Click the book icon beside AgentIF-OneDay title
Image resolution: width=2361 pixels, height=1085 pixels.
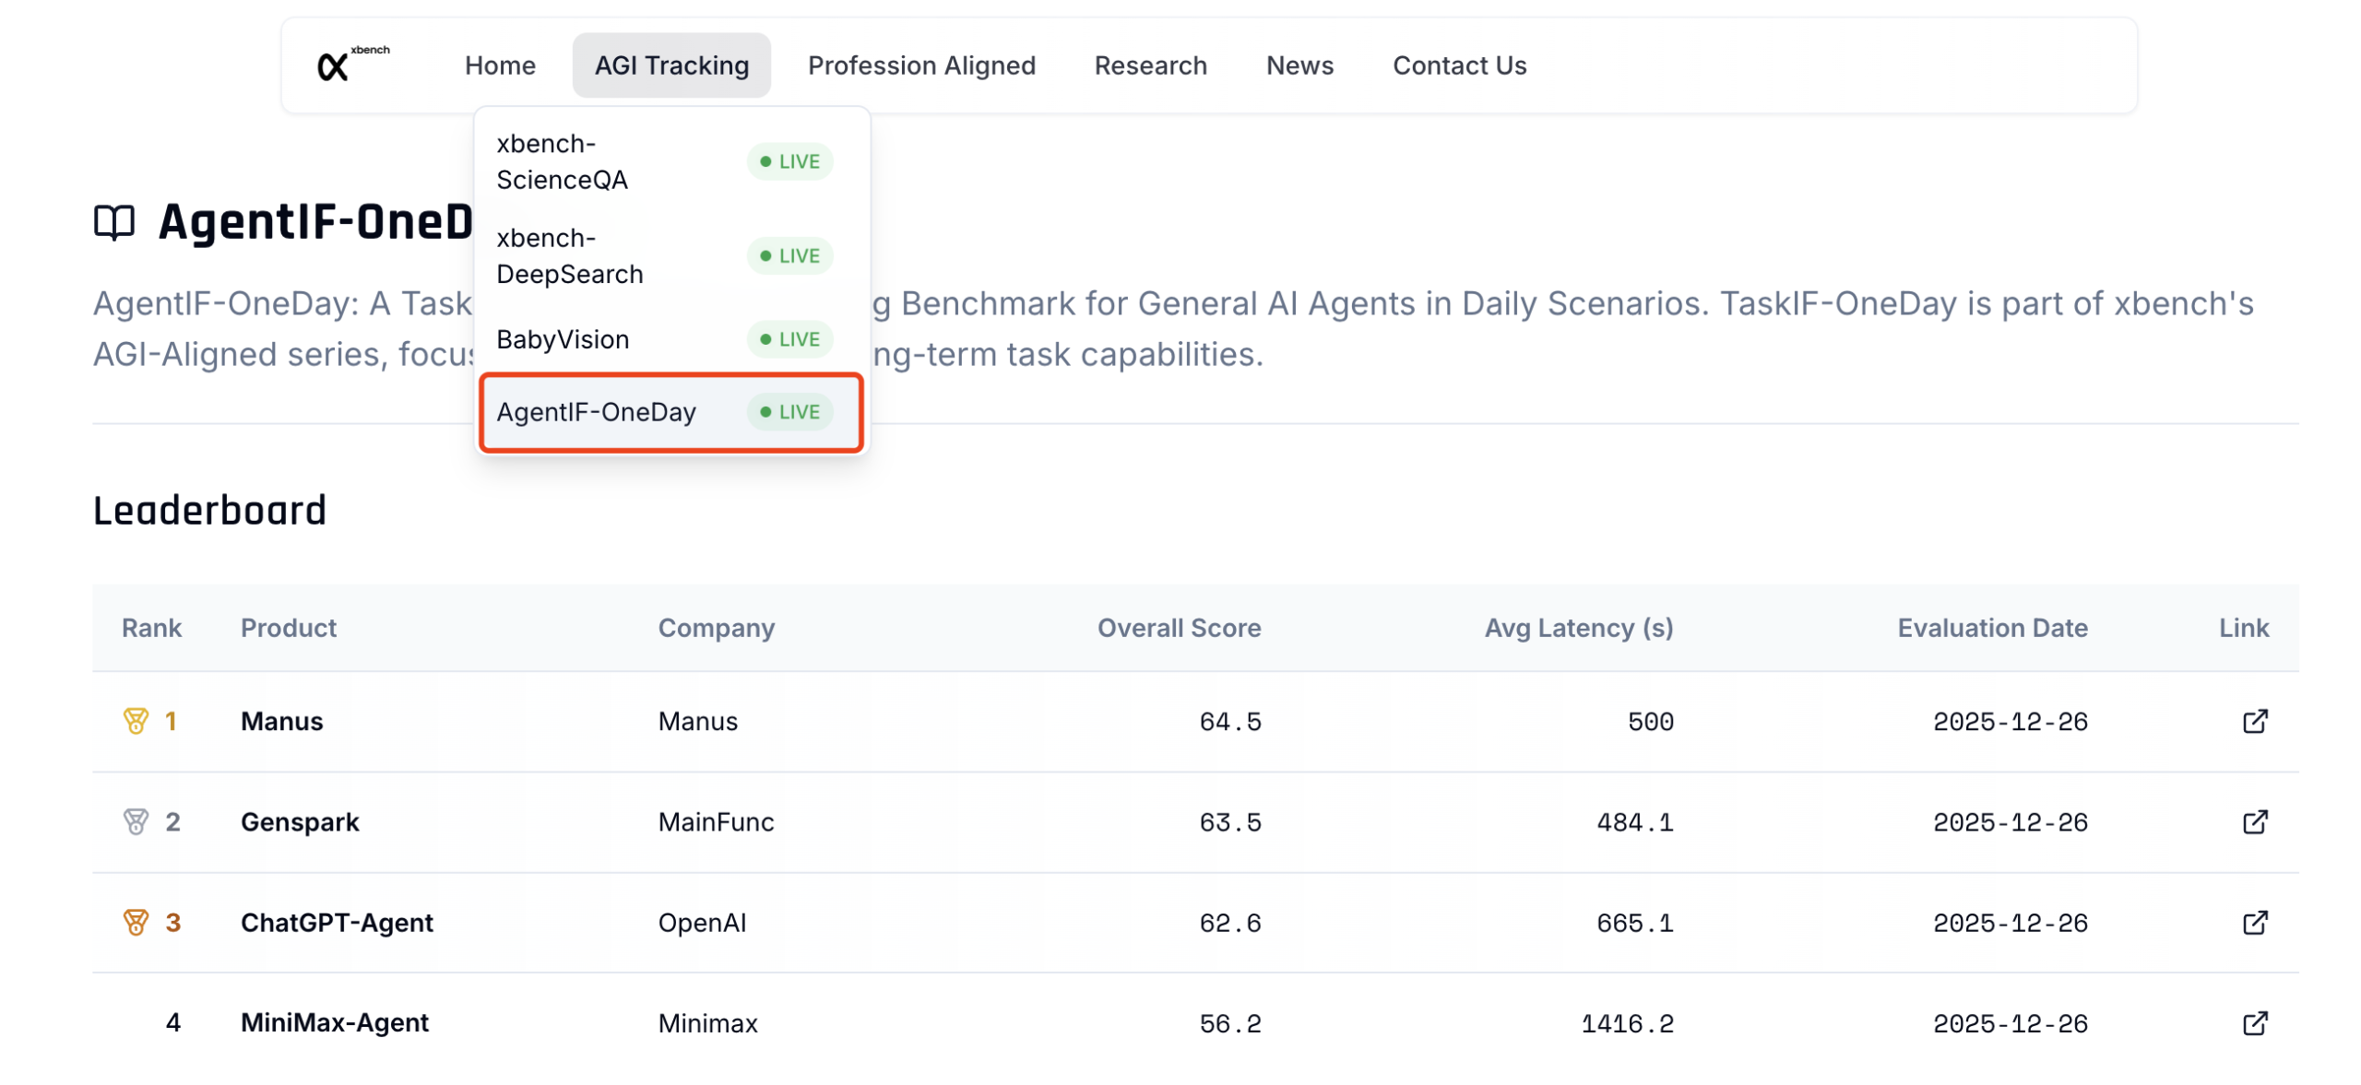[x=114, y=222]
